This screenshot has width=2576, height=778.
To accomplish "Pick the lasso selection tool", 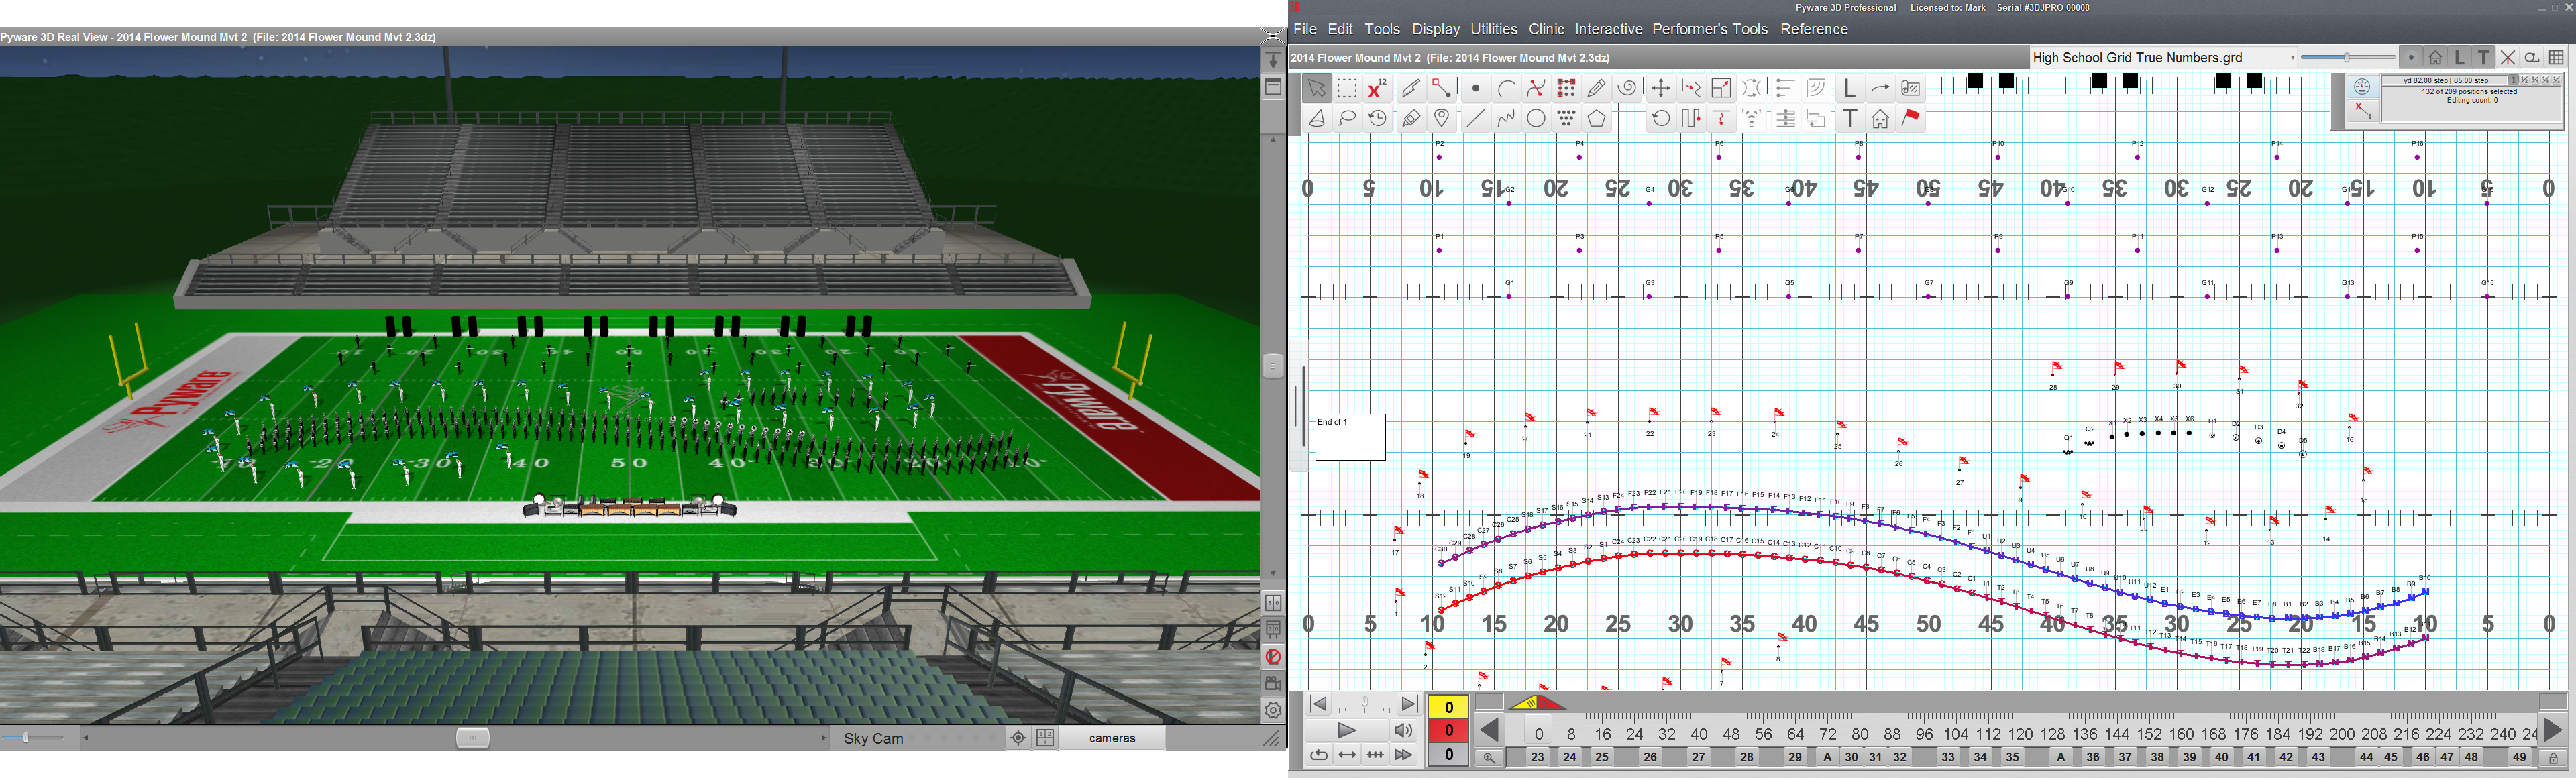I will pos(1347,119).
